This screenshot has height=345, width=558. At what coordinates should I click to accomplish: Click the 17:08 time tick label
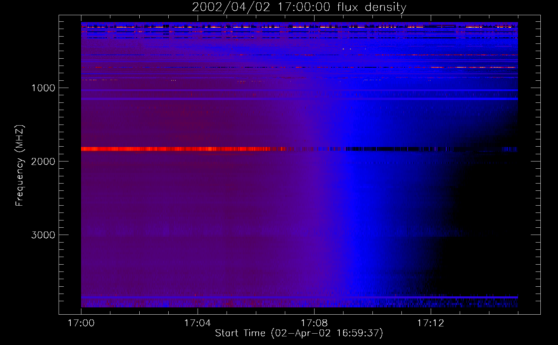coord(314,323)
